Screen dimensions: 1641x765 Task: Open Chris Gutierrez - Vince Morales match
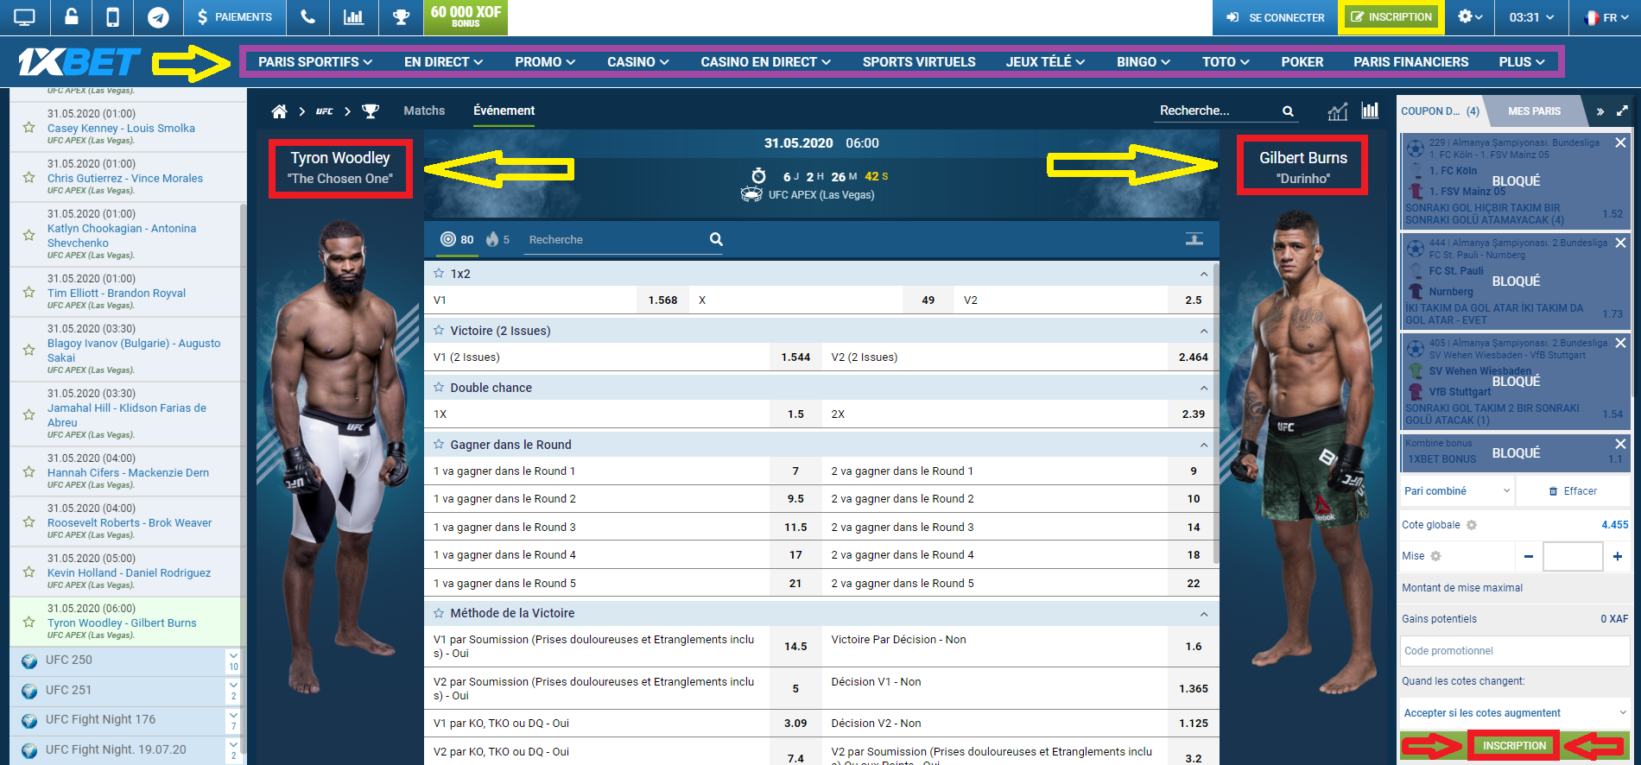[x=125, y=178]
